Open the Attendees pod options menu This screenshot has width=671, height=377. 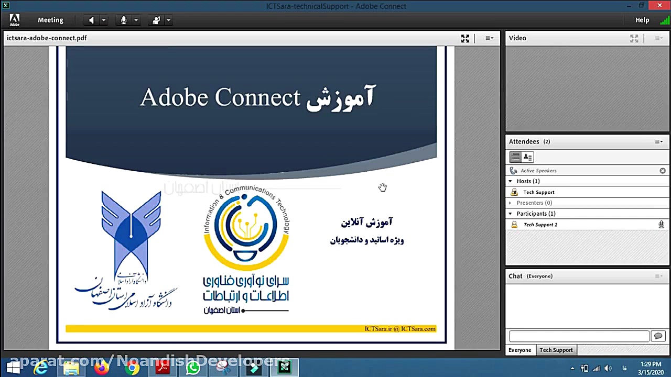[658, 141]
